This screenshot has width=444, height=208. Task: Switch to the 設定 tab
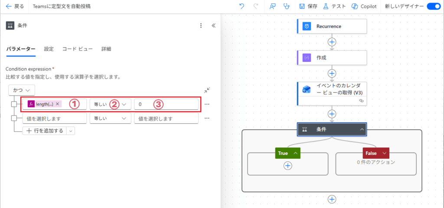pyautogui.click(x=49, y=49)
